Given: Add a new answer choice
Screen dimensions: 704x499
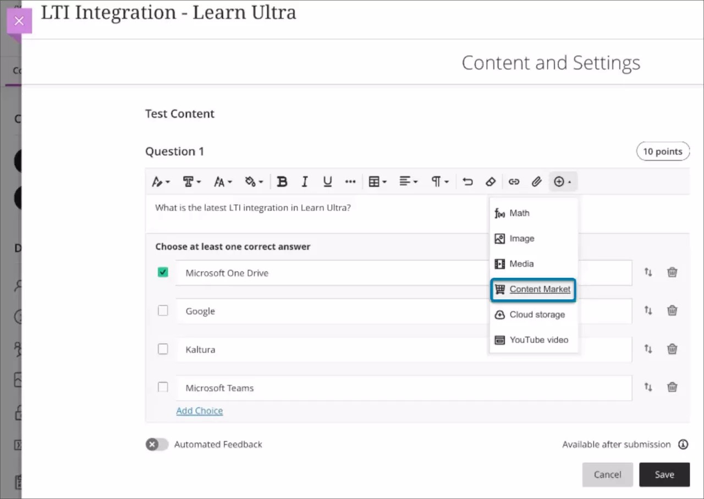Looking at the screenshot, I should coord(199,410).
